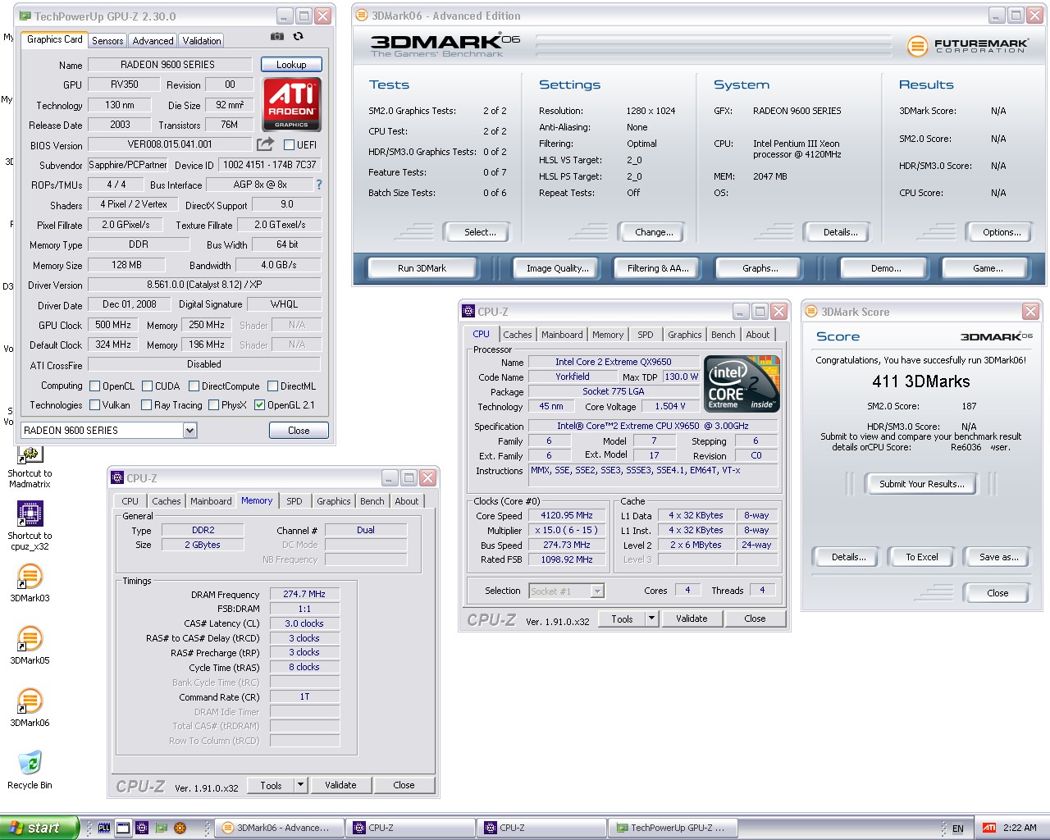Switch to GPU-Z Sensors tab
Image resolution: width=1050 pixels, height=840 pixels.
[107, 40]
